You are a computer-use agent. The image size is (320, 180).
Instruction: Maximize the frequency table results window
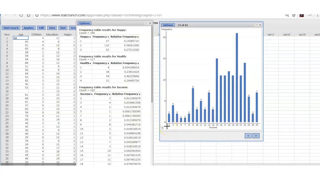(146, 23)
